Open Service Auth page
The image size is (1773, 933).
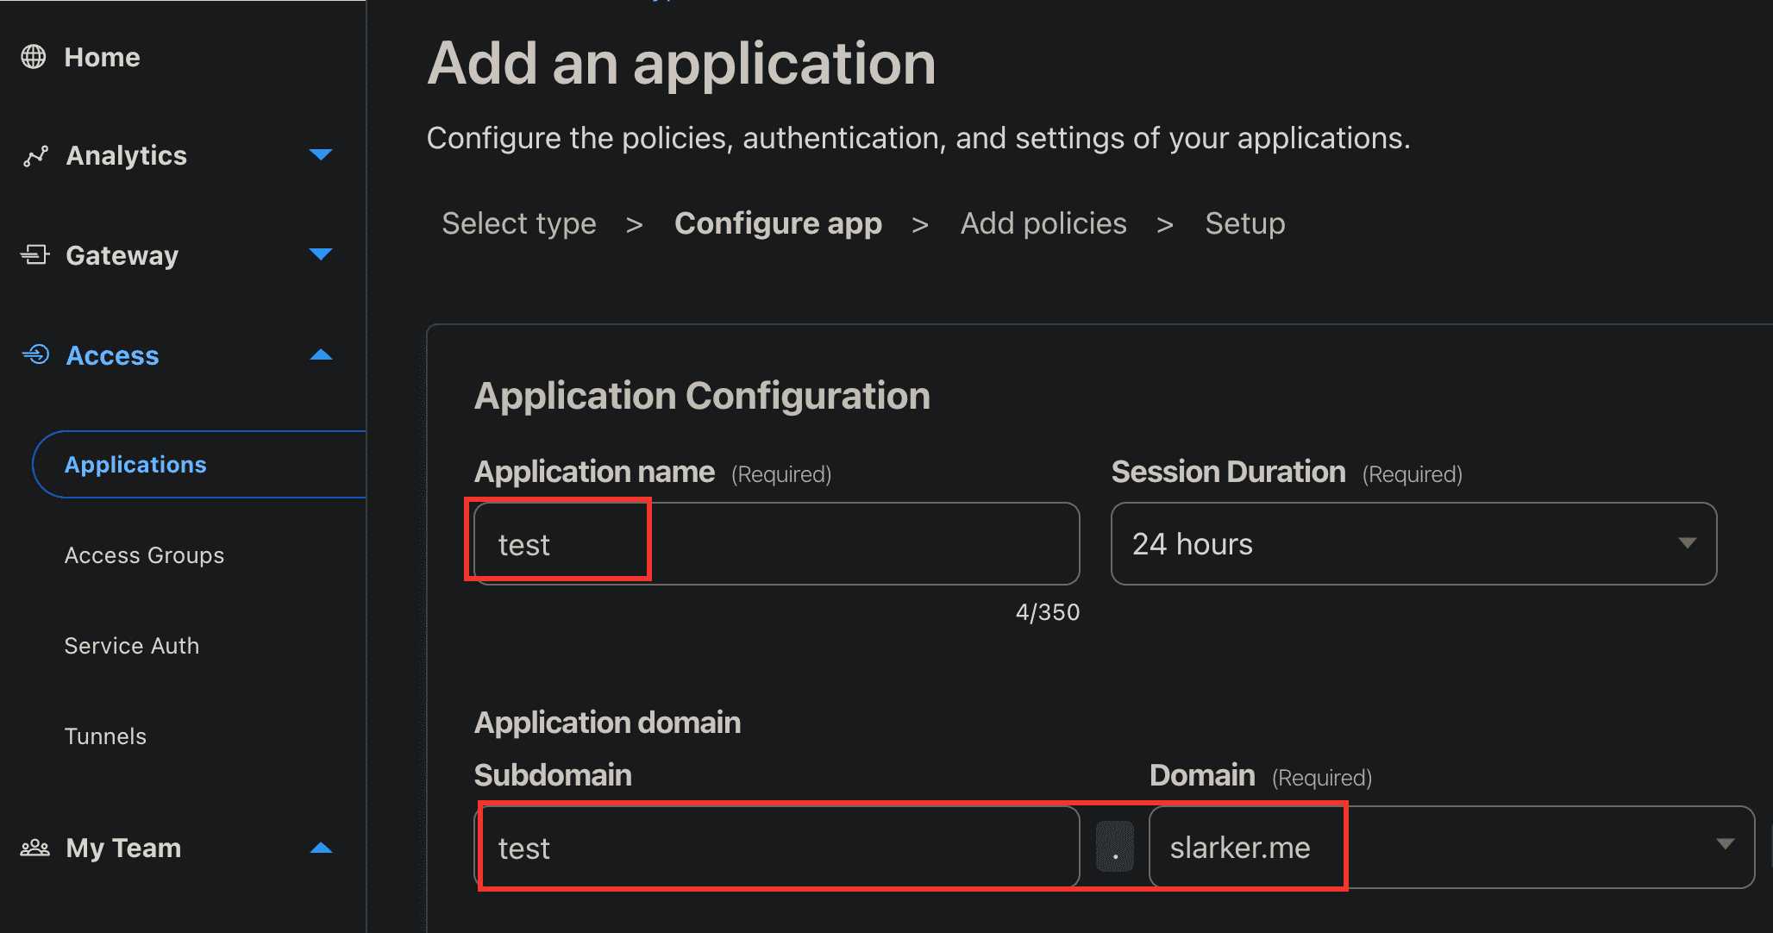point(132,646)
